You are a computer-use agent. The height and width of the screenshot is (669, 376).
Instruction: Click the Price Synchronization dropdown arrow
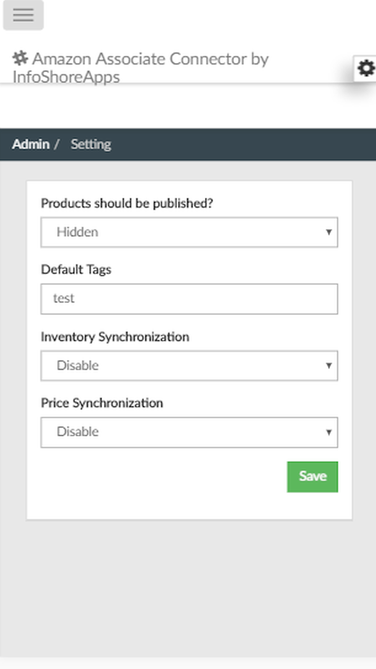[329, 432]
